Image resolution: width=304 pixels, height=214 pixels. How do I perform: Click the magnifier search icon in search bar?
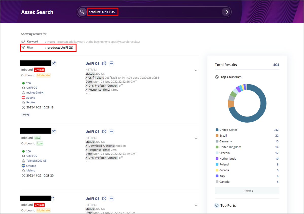pos(82,12)
